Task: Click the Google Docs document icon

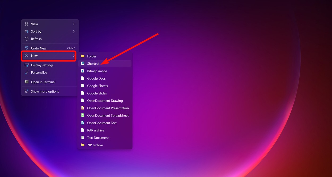Action: pyautogui.click(x=83, y=78)
